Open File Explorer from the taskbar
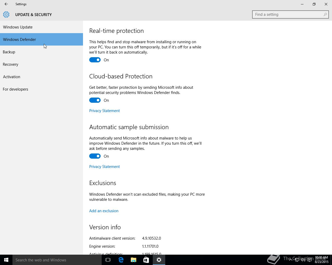332x265 pixels. point(134,260)
